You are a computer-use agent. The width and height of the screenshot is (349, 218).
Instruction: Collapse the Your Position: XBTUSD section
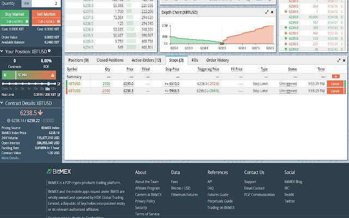coord(2,51)
